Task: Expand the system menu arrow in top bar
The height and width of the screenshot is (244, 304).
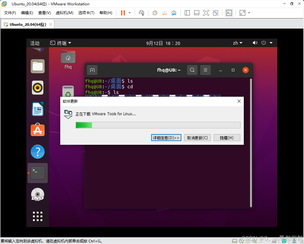Action: point(271,43)
